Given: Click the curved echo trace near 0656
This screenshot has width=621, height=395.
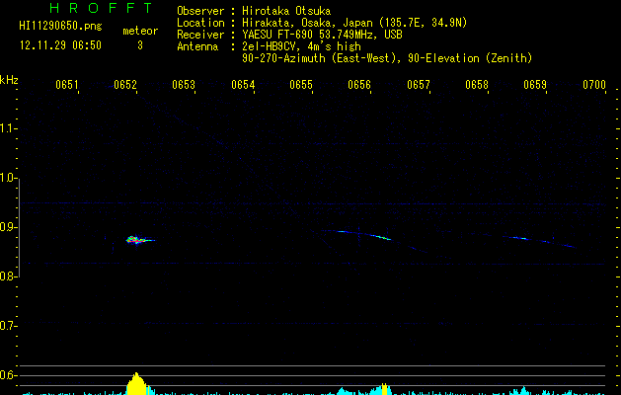Looking at the screenshot, I should 363,234.
